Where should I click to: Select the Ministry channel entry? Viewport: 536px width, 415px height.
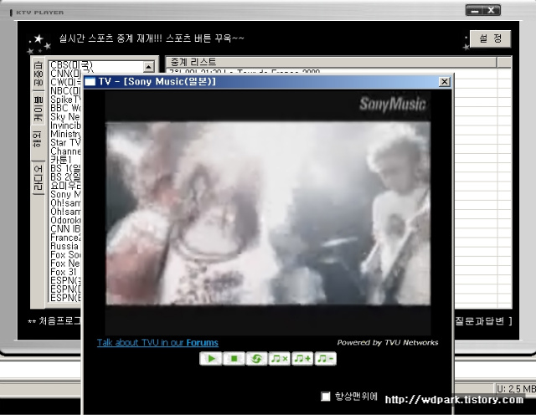[x=65, y=134]
